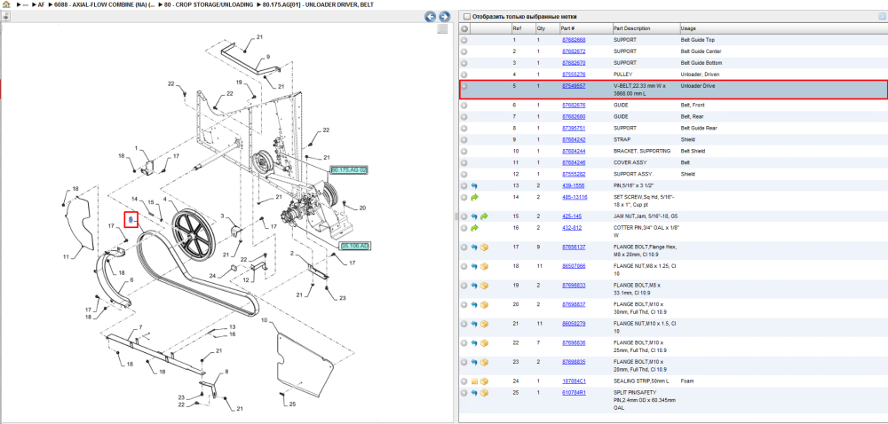Open part number link 187884C1

tap(574, 381)
